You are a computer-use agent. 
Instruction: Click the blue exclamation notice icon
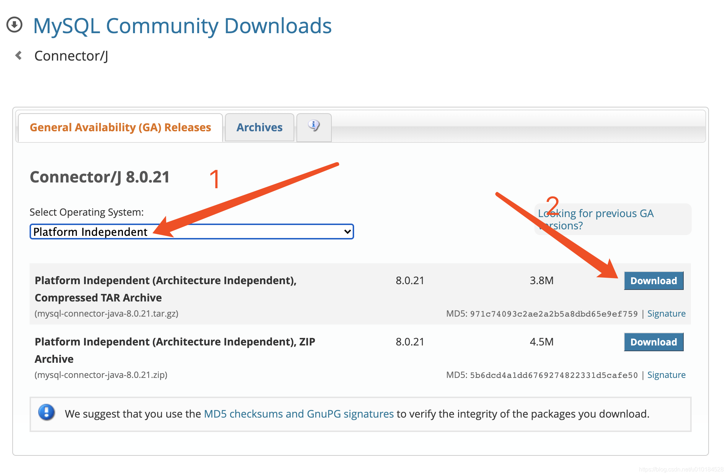click(47, 413)
